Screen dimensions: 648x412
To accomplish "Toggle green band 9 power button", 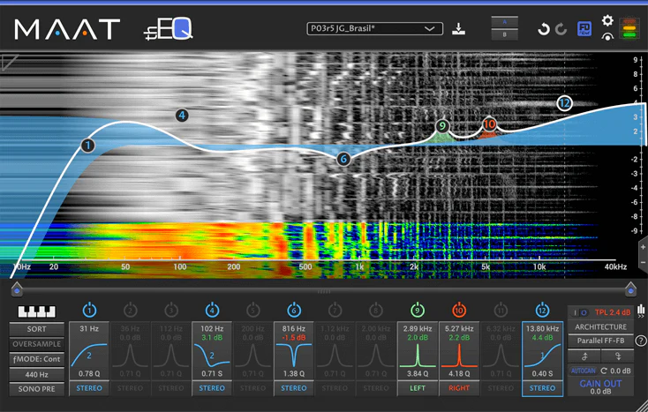I will click(418, 310).
